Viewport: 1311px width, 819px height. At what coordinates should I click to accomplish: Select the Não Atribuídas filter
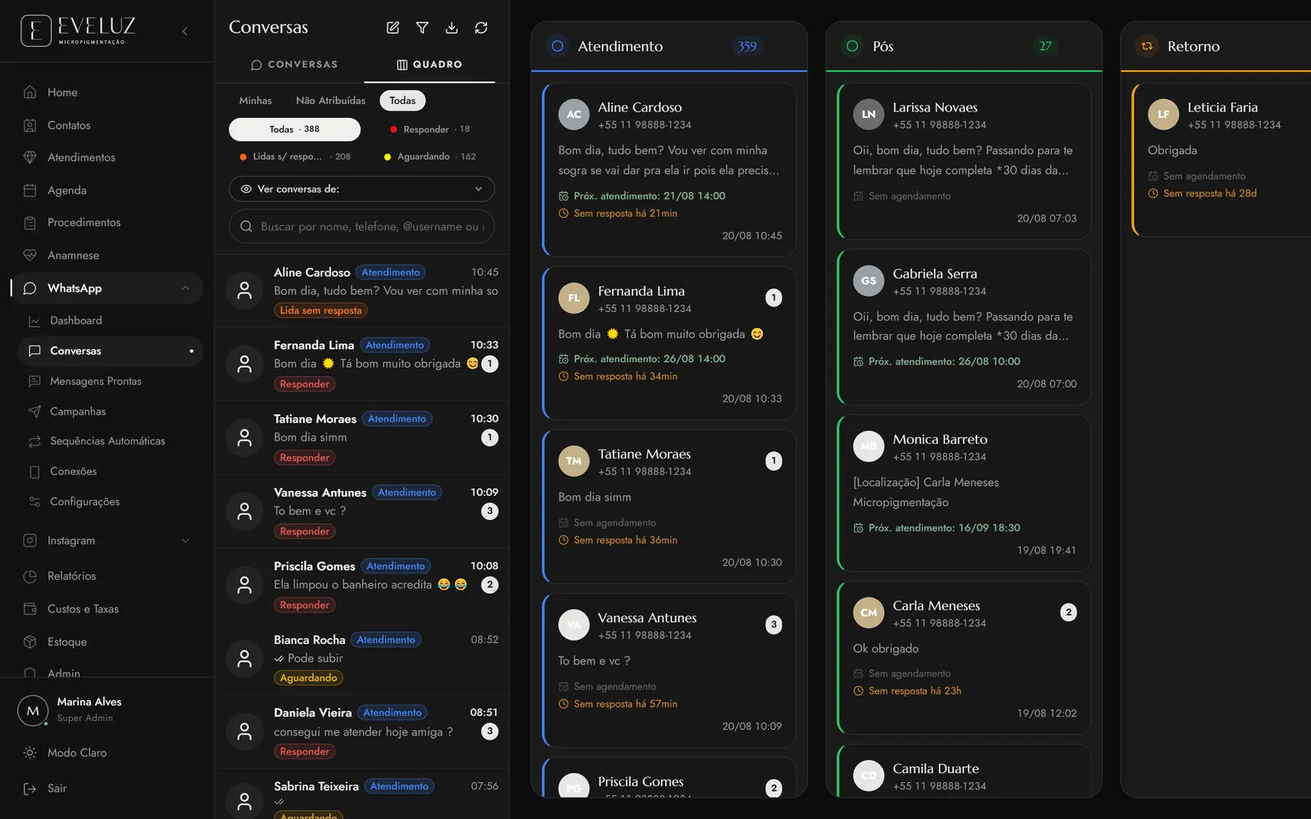point(330,101)
